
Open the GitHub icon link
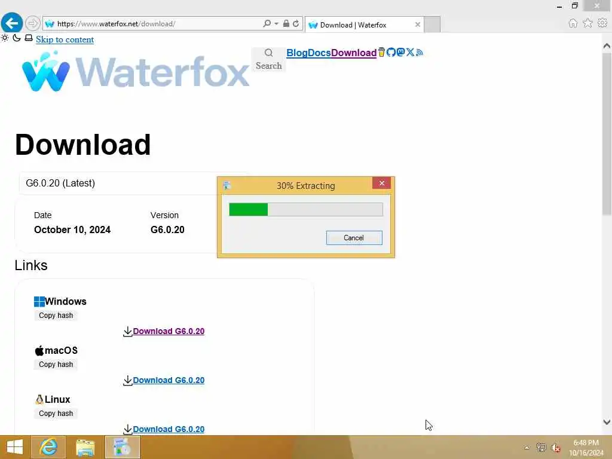pos(391,52)
